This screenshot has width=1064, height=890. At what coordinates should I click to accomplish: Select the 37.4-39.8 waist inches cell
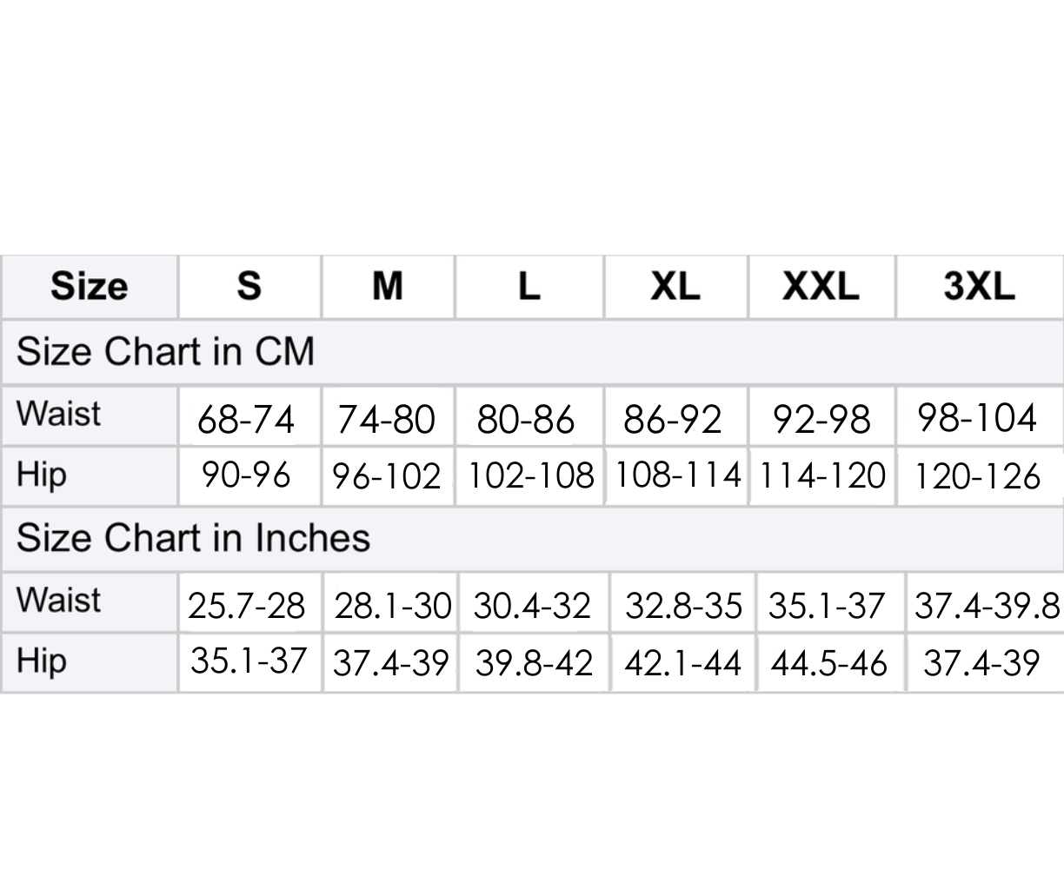tap(987, 606)
